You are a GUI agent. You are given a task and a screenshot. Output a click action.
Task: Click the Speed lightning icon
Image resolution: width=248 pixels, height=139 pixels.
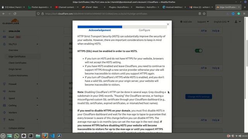pos(4,98)
